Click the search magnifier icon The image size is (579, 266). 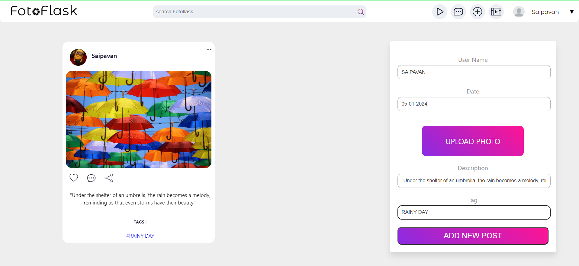pos(361,12)
